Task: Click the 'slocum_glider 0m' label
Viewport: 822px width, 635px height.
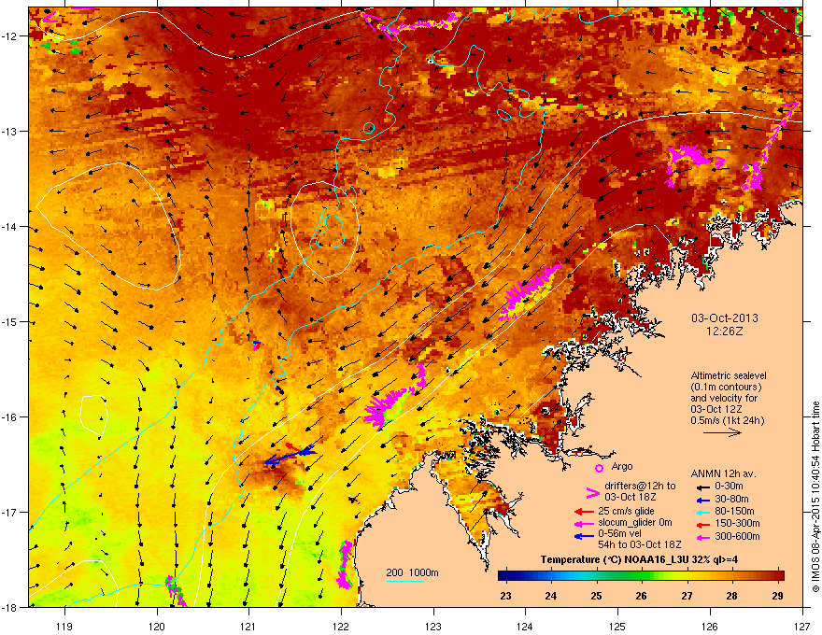Action: pos(635,522)
